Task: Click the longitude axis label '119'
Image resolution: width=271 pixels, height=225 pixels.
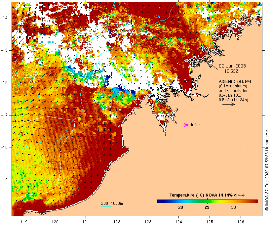Action: point(24,222)
